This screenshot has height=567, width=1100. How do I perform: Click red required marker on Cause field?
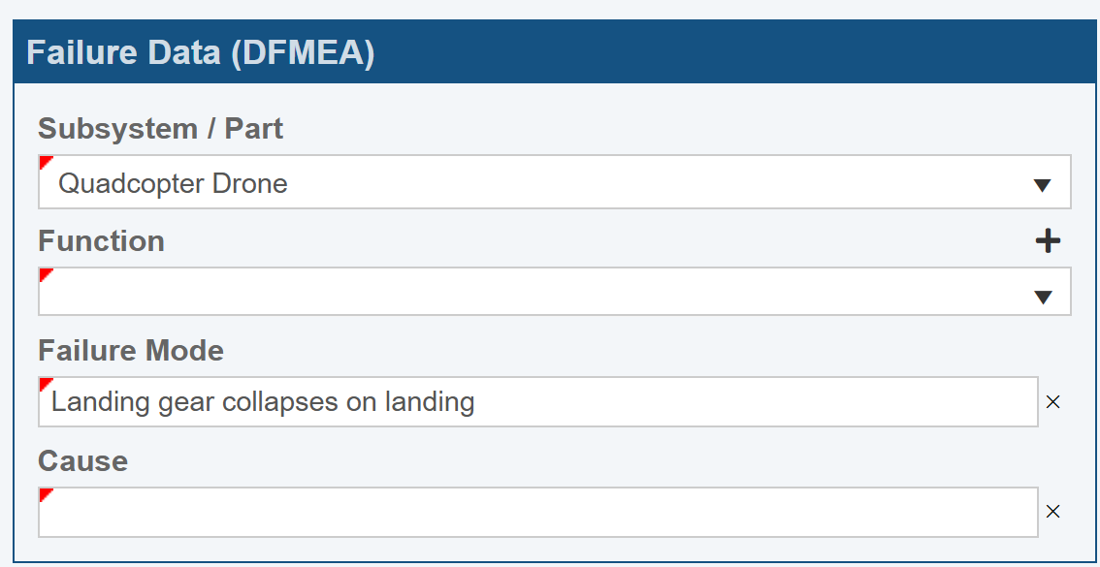coord(45,494)
